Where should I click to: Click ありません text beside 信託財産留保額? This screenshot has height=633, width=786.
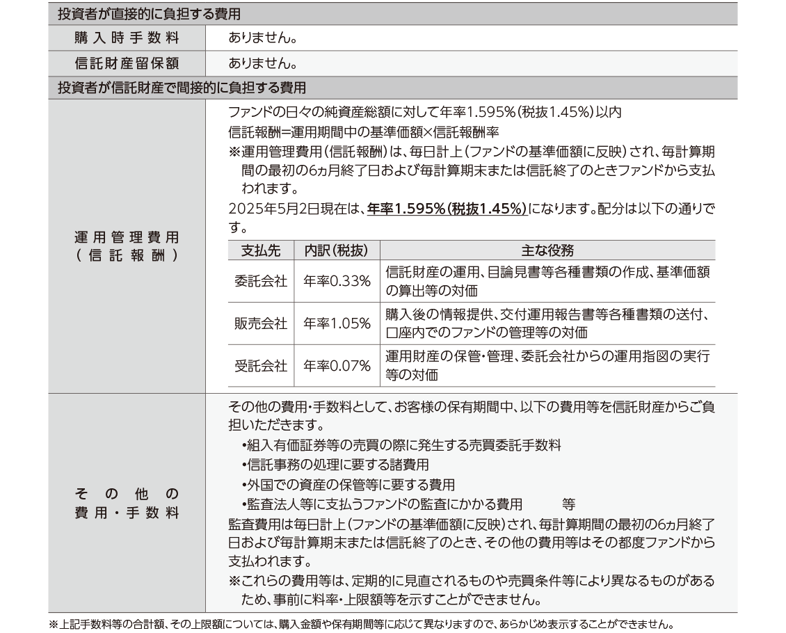263,63
